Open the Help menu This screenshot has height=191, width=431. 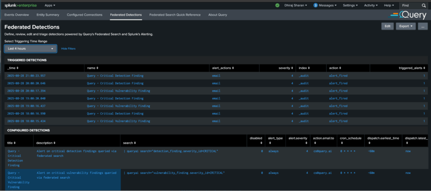[x=389, y=5]
